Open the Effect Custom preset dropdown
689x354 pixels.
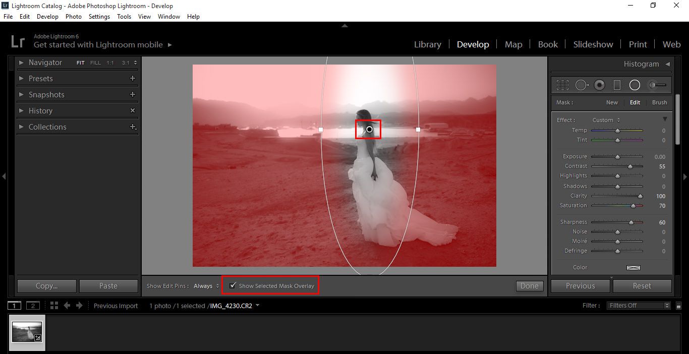coord(607,120)
